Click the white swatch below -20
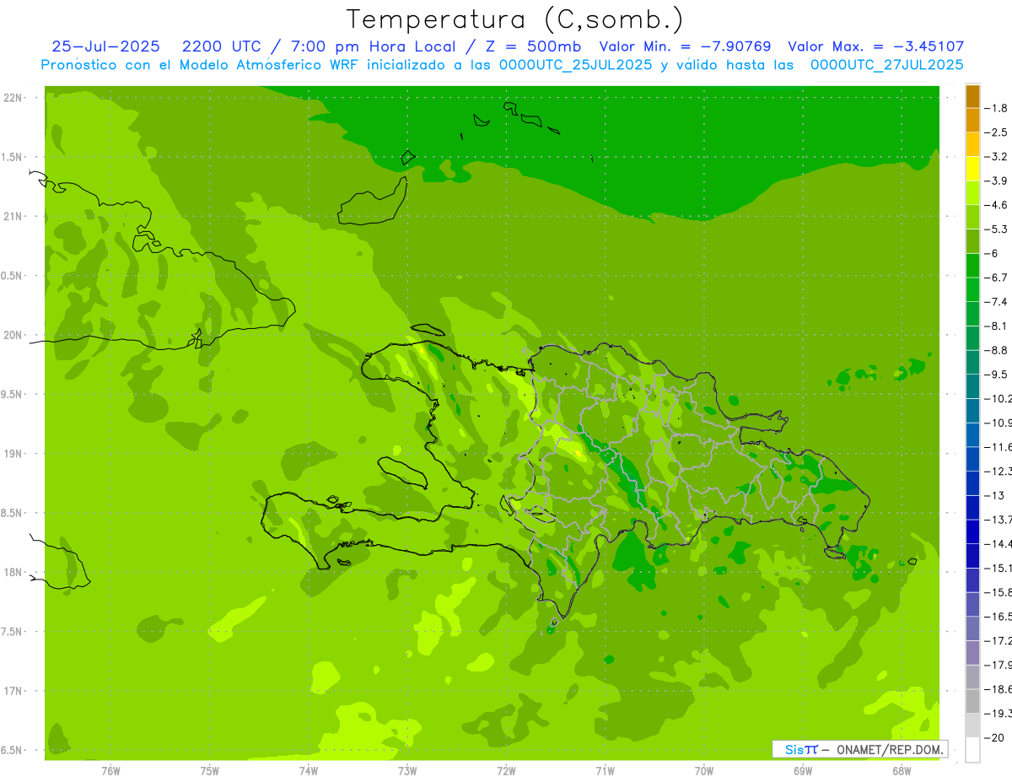 pos(972,750)
